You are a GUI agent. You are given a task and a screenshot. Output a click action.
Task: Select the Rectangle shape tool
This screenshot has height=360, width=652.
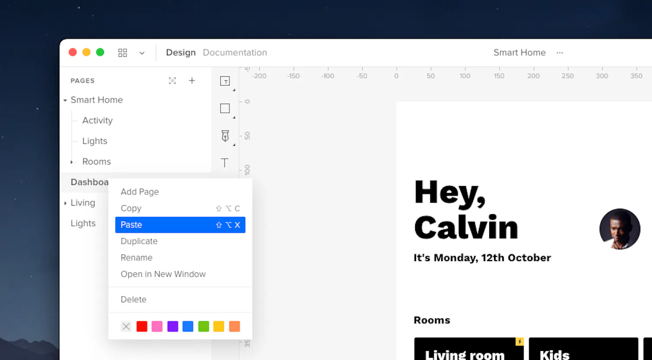225,108
